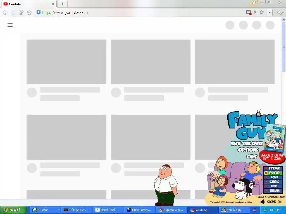286x214 pixels.
Task: Click the grayed-out forward navigation arrow
Action: point(13,13)
